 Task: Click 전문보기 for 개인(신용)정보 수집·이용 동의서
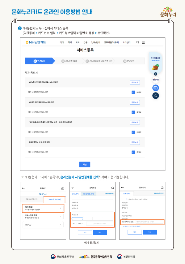[135, 122]
